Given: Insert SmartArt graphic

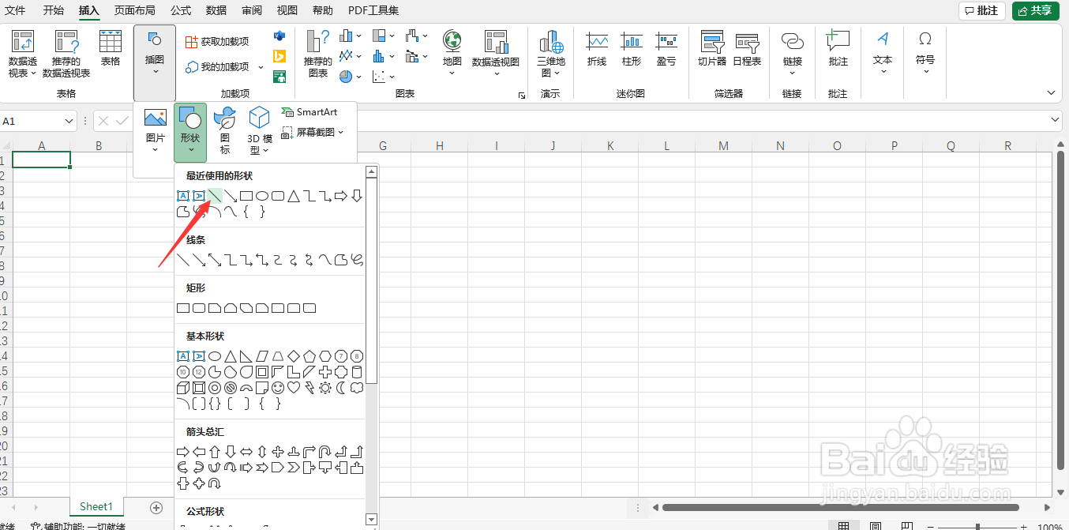Looking at the screenshot, I should (x=309, y=112).
